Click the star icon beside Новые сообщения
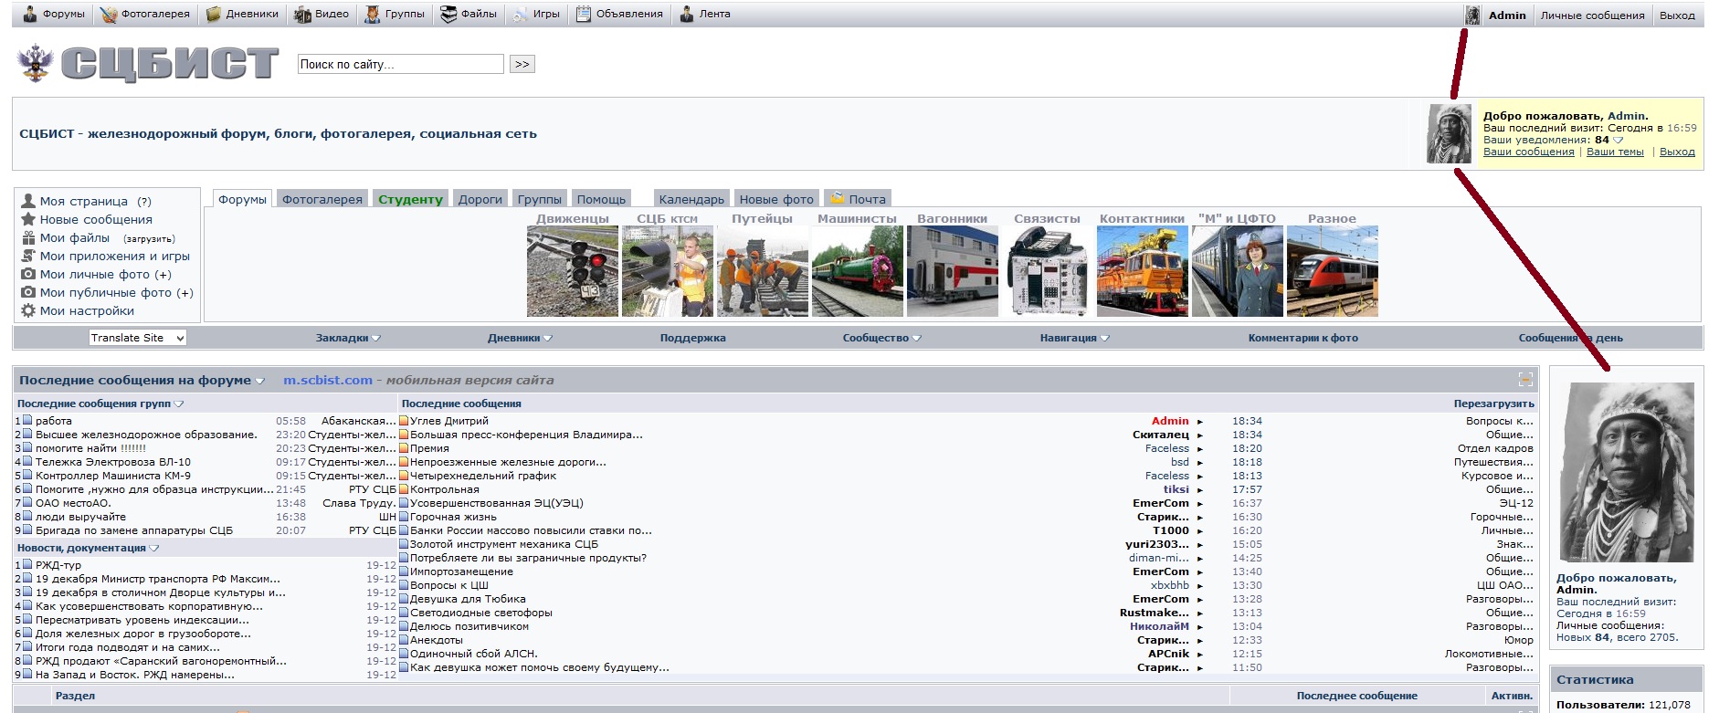The image size is (1719, 713). (x=28, y=219)
